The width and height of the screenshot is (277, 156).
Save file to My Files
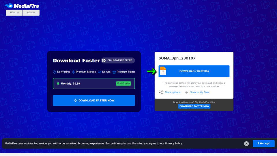[x=199, y=92]
